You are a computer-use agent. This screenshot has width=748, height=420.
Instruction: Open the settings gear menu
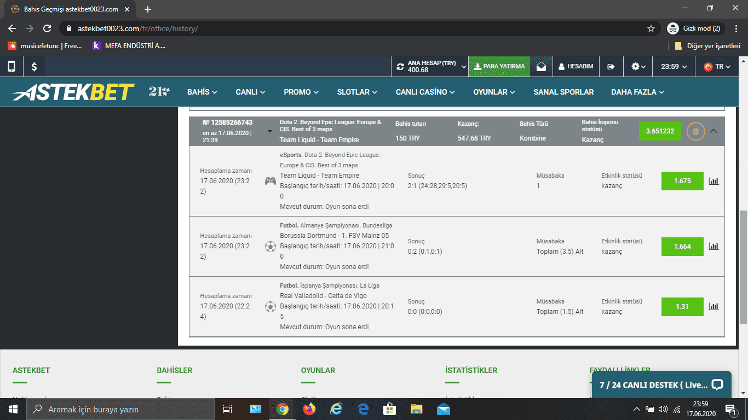pos(638,67)
